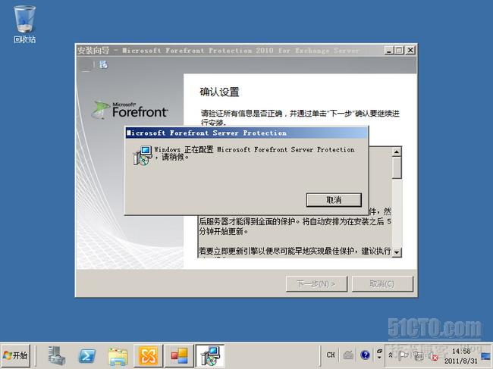
Task: Click the blue help icon in language bar
Action: (365, 355)
